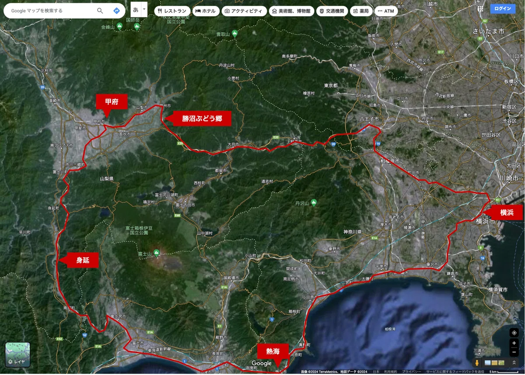Expand imagery strip with double-chevron
Image resolution: width=525 pixels, height=375 pixels.
click(x=514, y=363)
